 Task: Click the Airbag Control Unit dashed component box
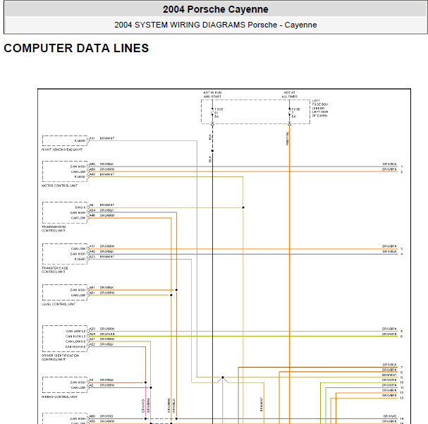(x=65, y=385)
